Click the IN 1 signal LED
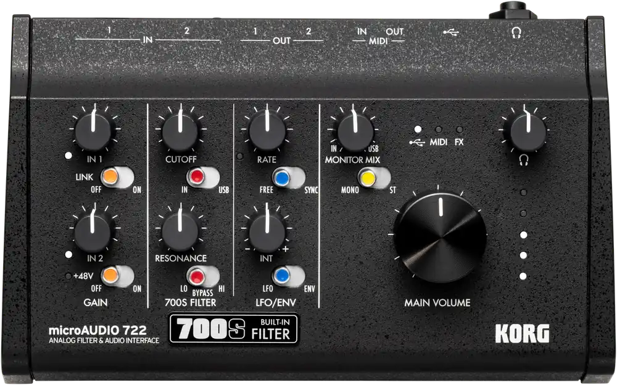617x385 pixels. (68, 156)
